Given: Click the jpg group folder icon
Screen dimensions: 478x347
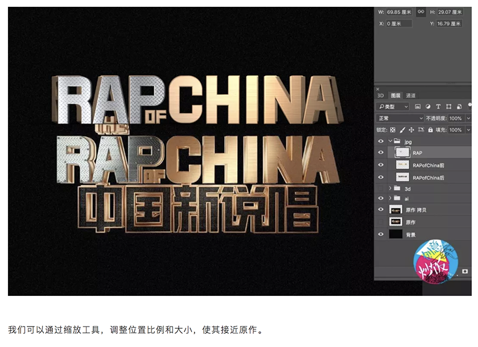Looking at the screenshot, I should 397,141.
